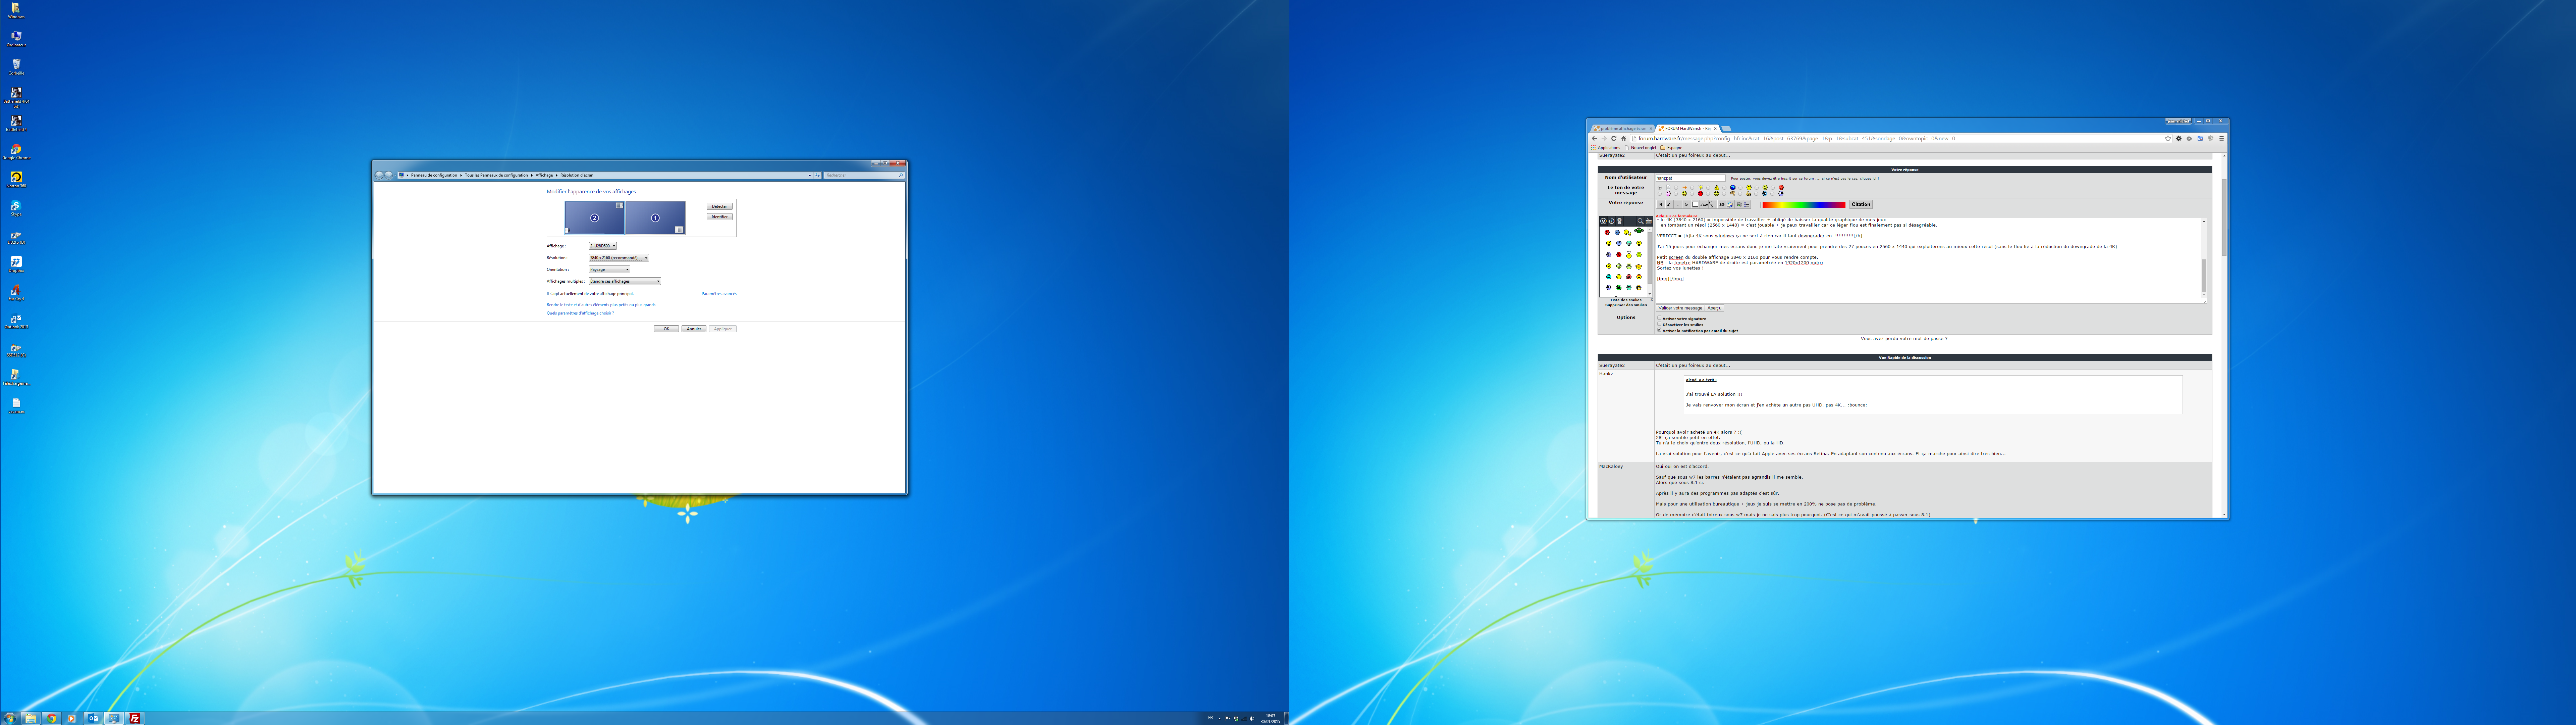
Task: Click 'Valider votre message' button
Action: [x=1680, y=308]
